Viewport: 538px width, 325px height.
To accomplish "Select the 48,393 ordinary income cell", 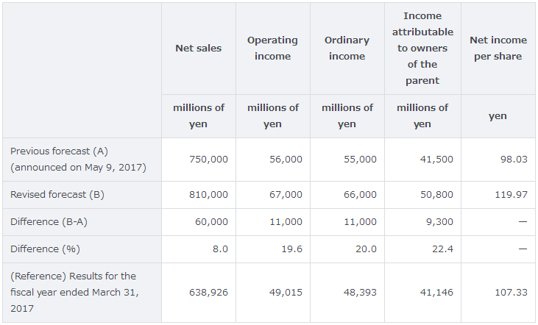I will (x=360, y=293).
